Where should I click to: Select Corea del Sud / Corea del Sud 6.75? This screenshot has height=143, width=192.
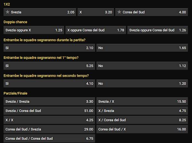[x=49, y=139]
